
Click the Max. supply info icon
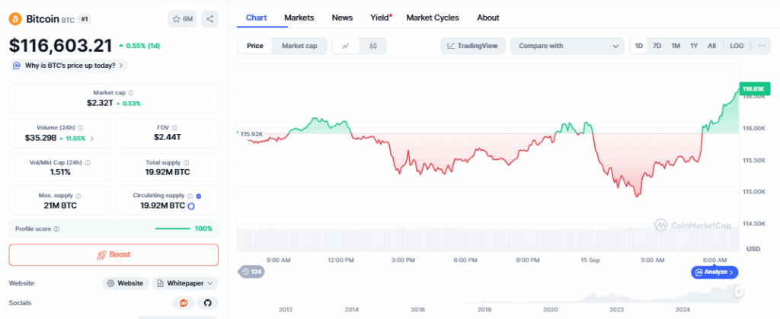click(x=78, y=196)
